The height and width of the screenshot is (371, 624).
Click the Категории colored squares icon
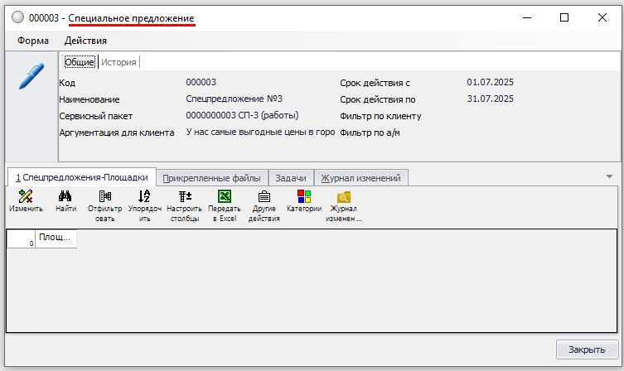(x=303, y=197)
